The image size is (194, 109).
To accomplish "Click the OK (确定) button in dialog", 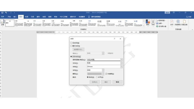I will point(106,82).
